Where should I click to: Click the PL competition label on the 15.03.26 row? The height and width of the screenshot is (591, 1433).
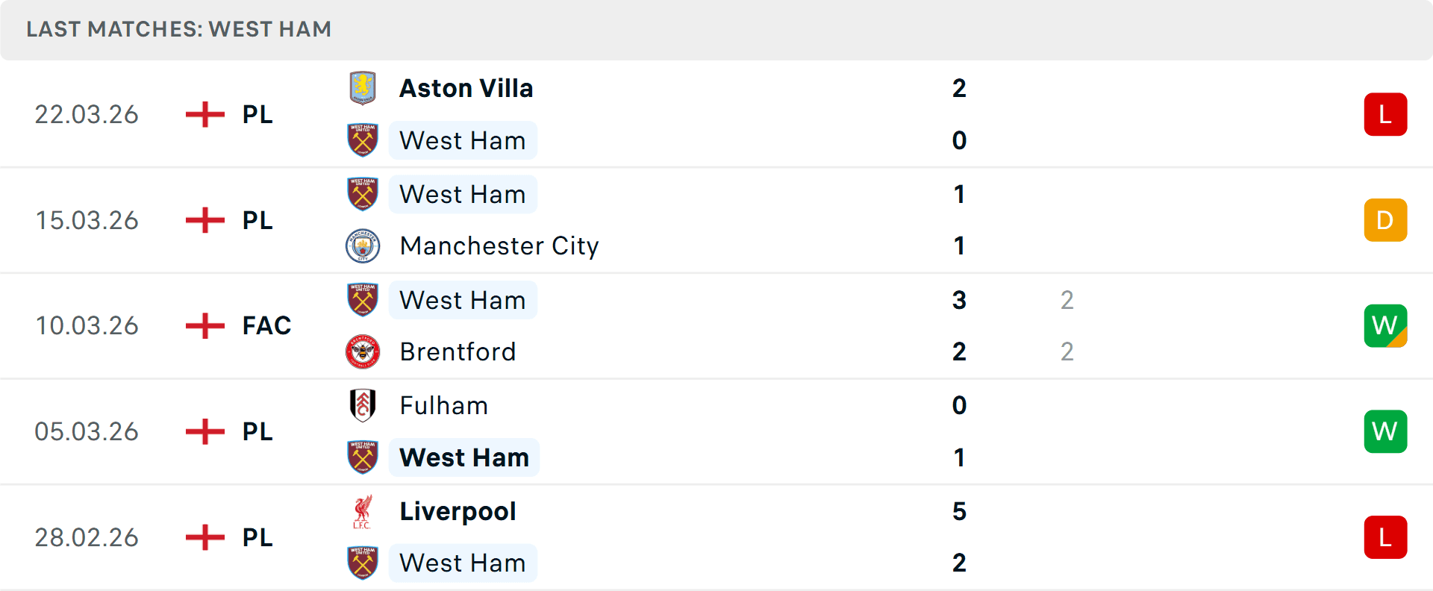(x=257, y=220)
